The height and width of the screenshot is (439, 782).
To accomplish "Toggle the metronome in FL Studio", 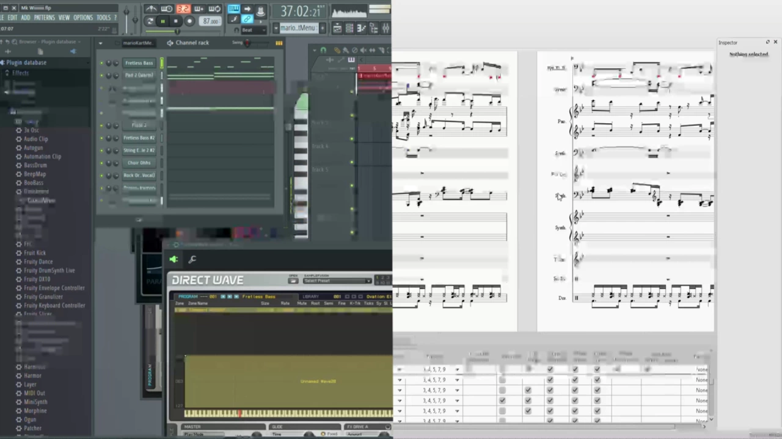I will 152,9.
